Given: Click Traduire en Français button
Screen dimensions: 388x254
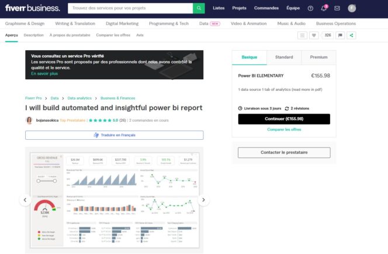Looking at the screenshot, I should tap(115, 135).
